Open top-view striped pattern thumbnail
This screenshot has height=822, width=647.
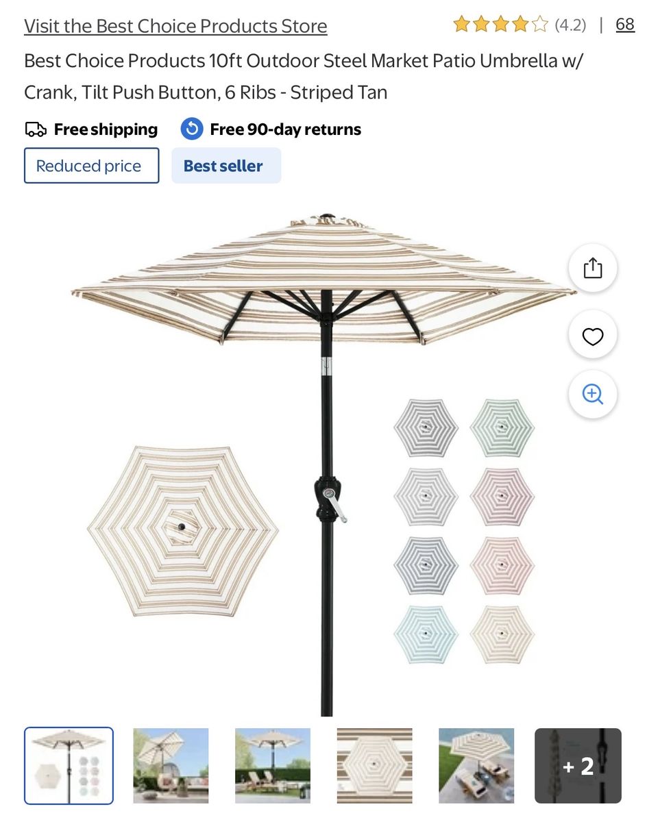375,766
